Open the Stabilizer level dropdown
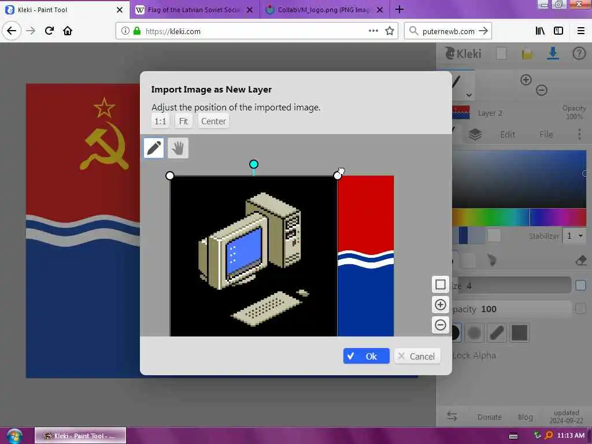The width and height of the screenshot is (592, 444). pyautogui.click(x=574, y=236)
